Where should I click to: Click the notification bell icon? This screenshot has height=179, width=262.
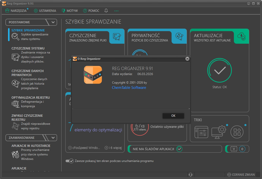[x=106, y=11]
